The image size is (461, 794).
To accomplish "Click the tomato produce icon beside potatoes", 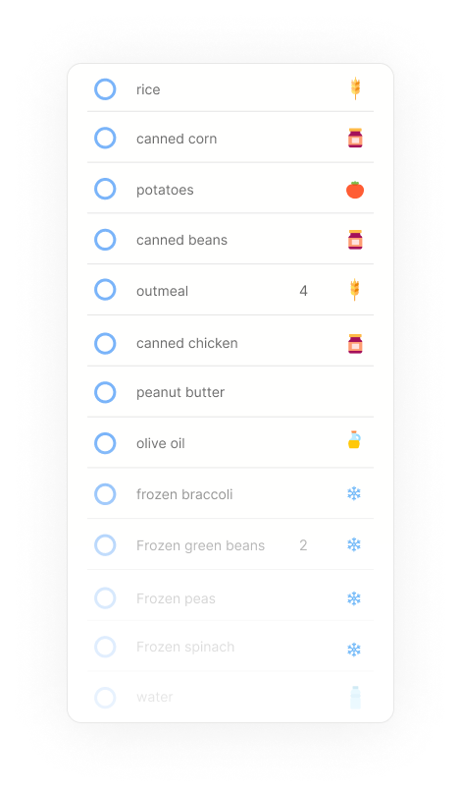I will [355, 190].
